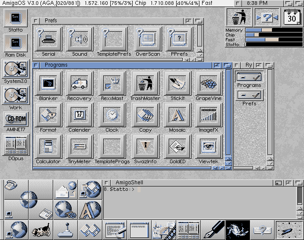Click the Ry window down scroll arrow
The image size is (304, 240).
270,163
